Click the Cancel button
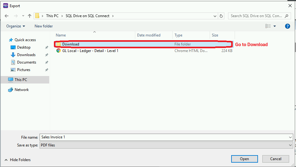The width and height of the screenshot is (296, 167). pyautogui.click(x=276, y=159)
